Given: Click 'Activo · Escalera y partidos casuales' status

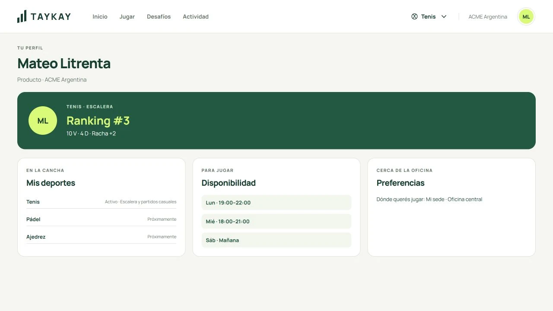Looking at the screenshot, I should pyautogui.click(x=140, y=202).
